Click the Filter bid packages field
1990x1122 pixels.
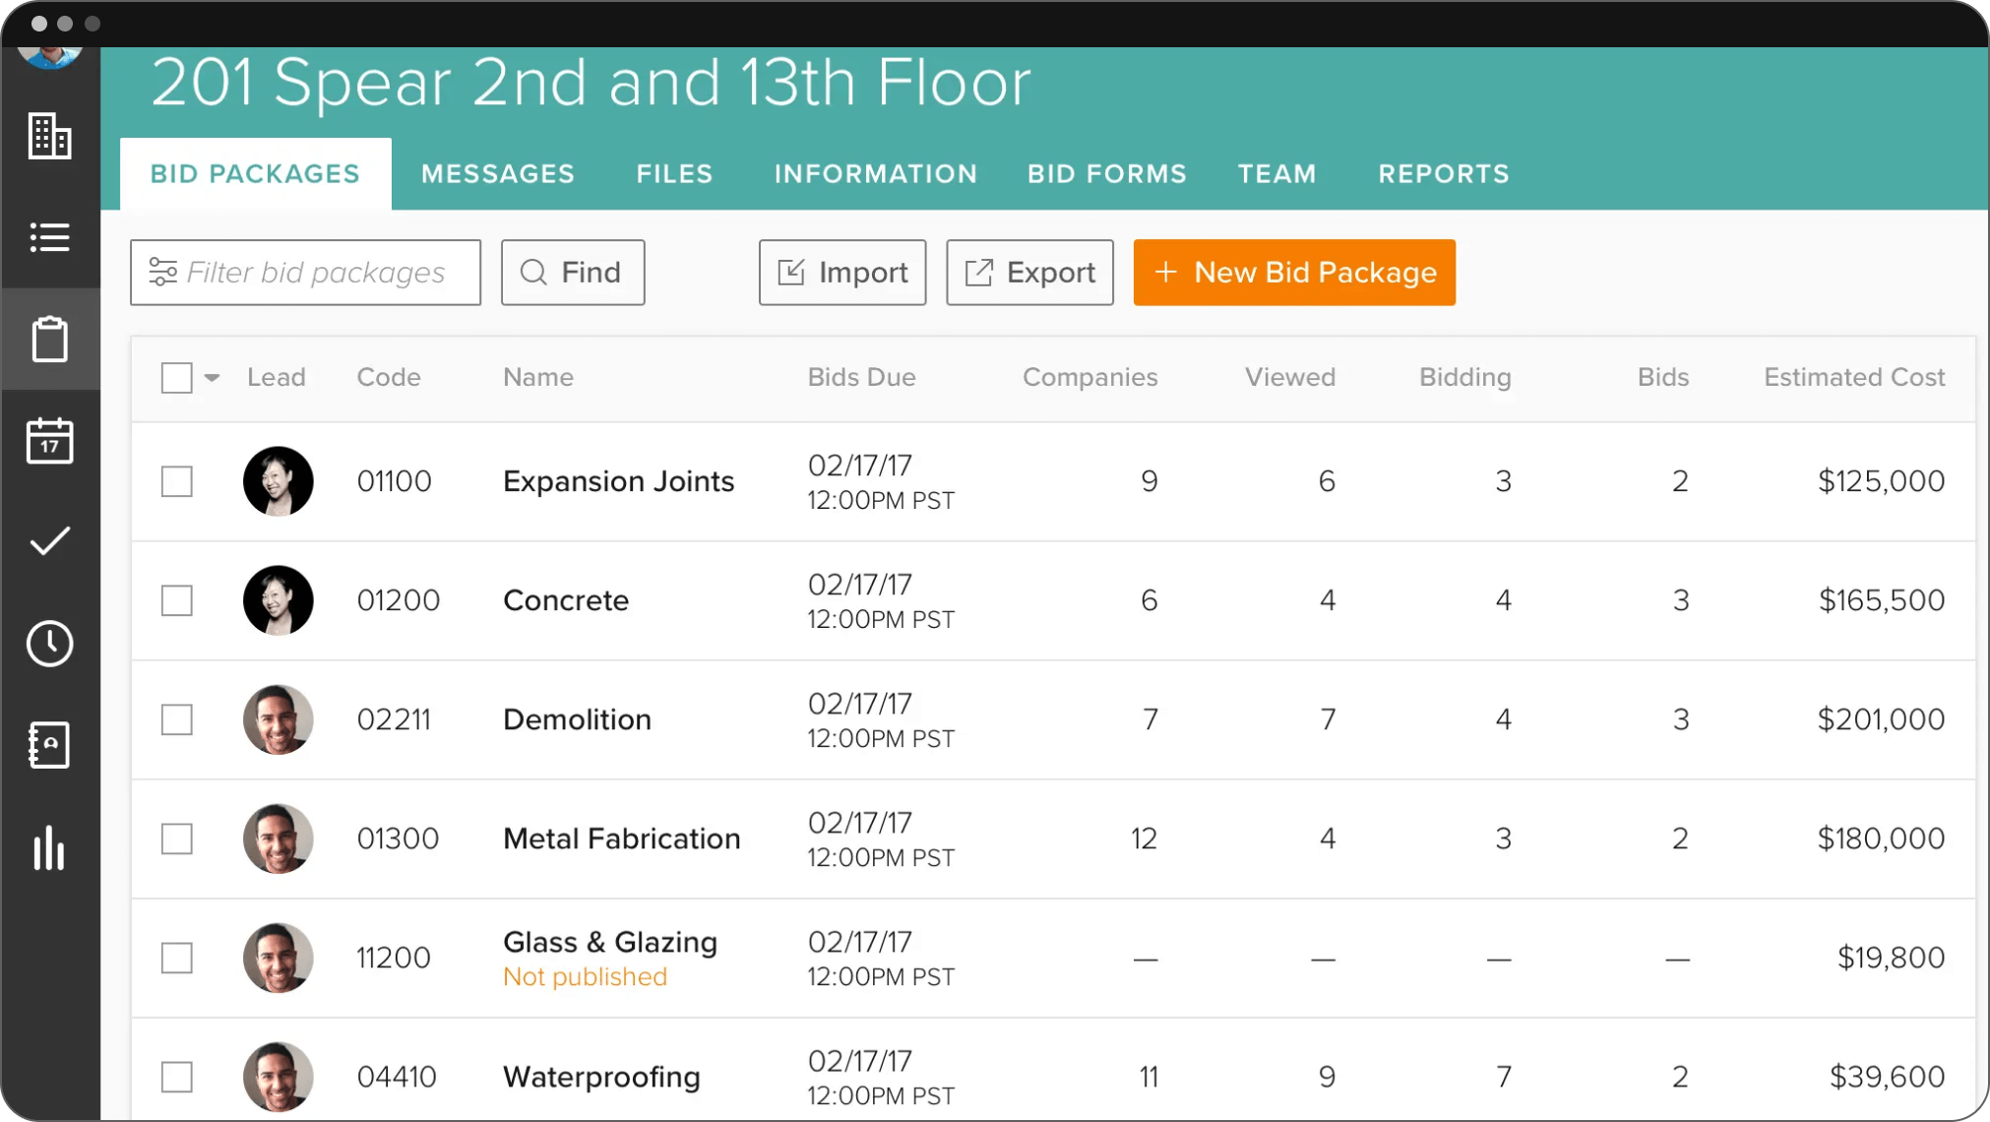click(x=315, y=273)
